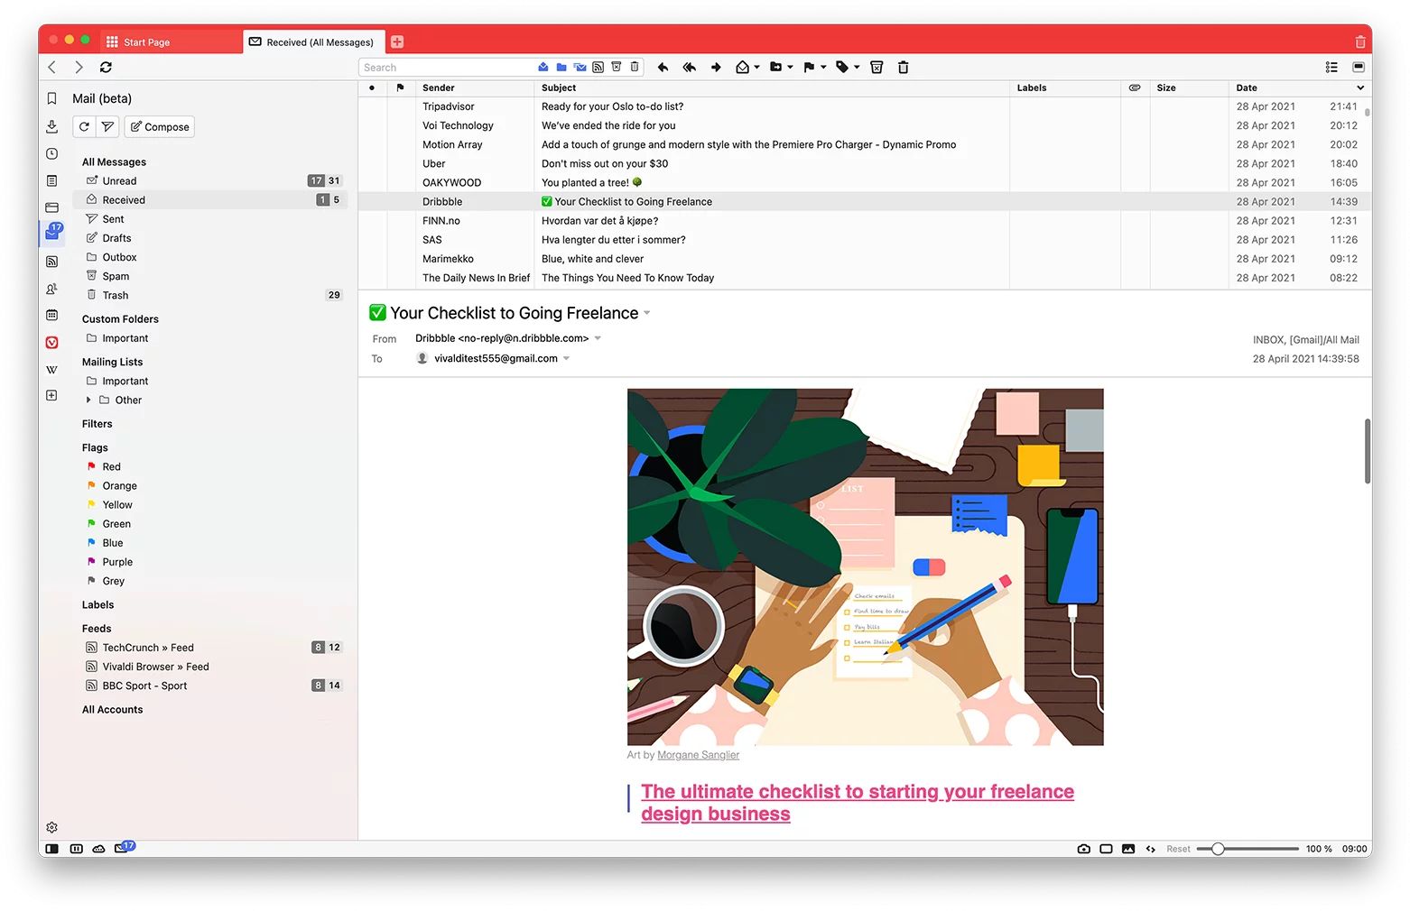
Task: Open move to folder dropdown arrow
Action: 790,67
